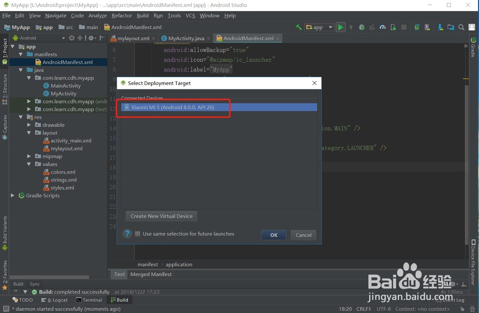Click the editor's vertical scrollbar

pyautogui.click(x=467, y=164)
